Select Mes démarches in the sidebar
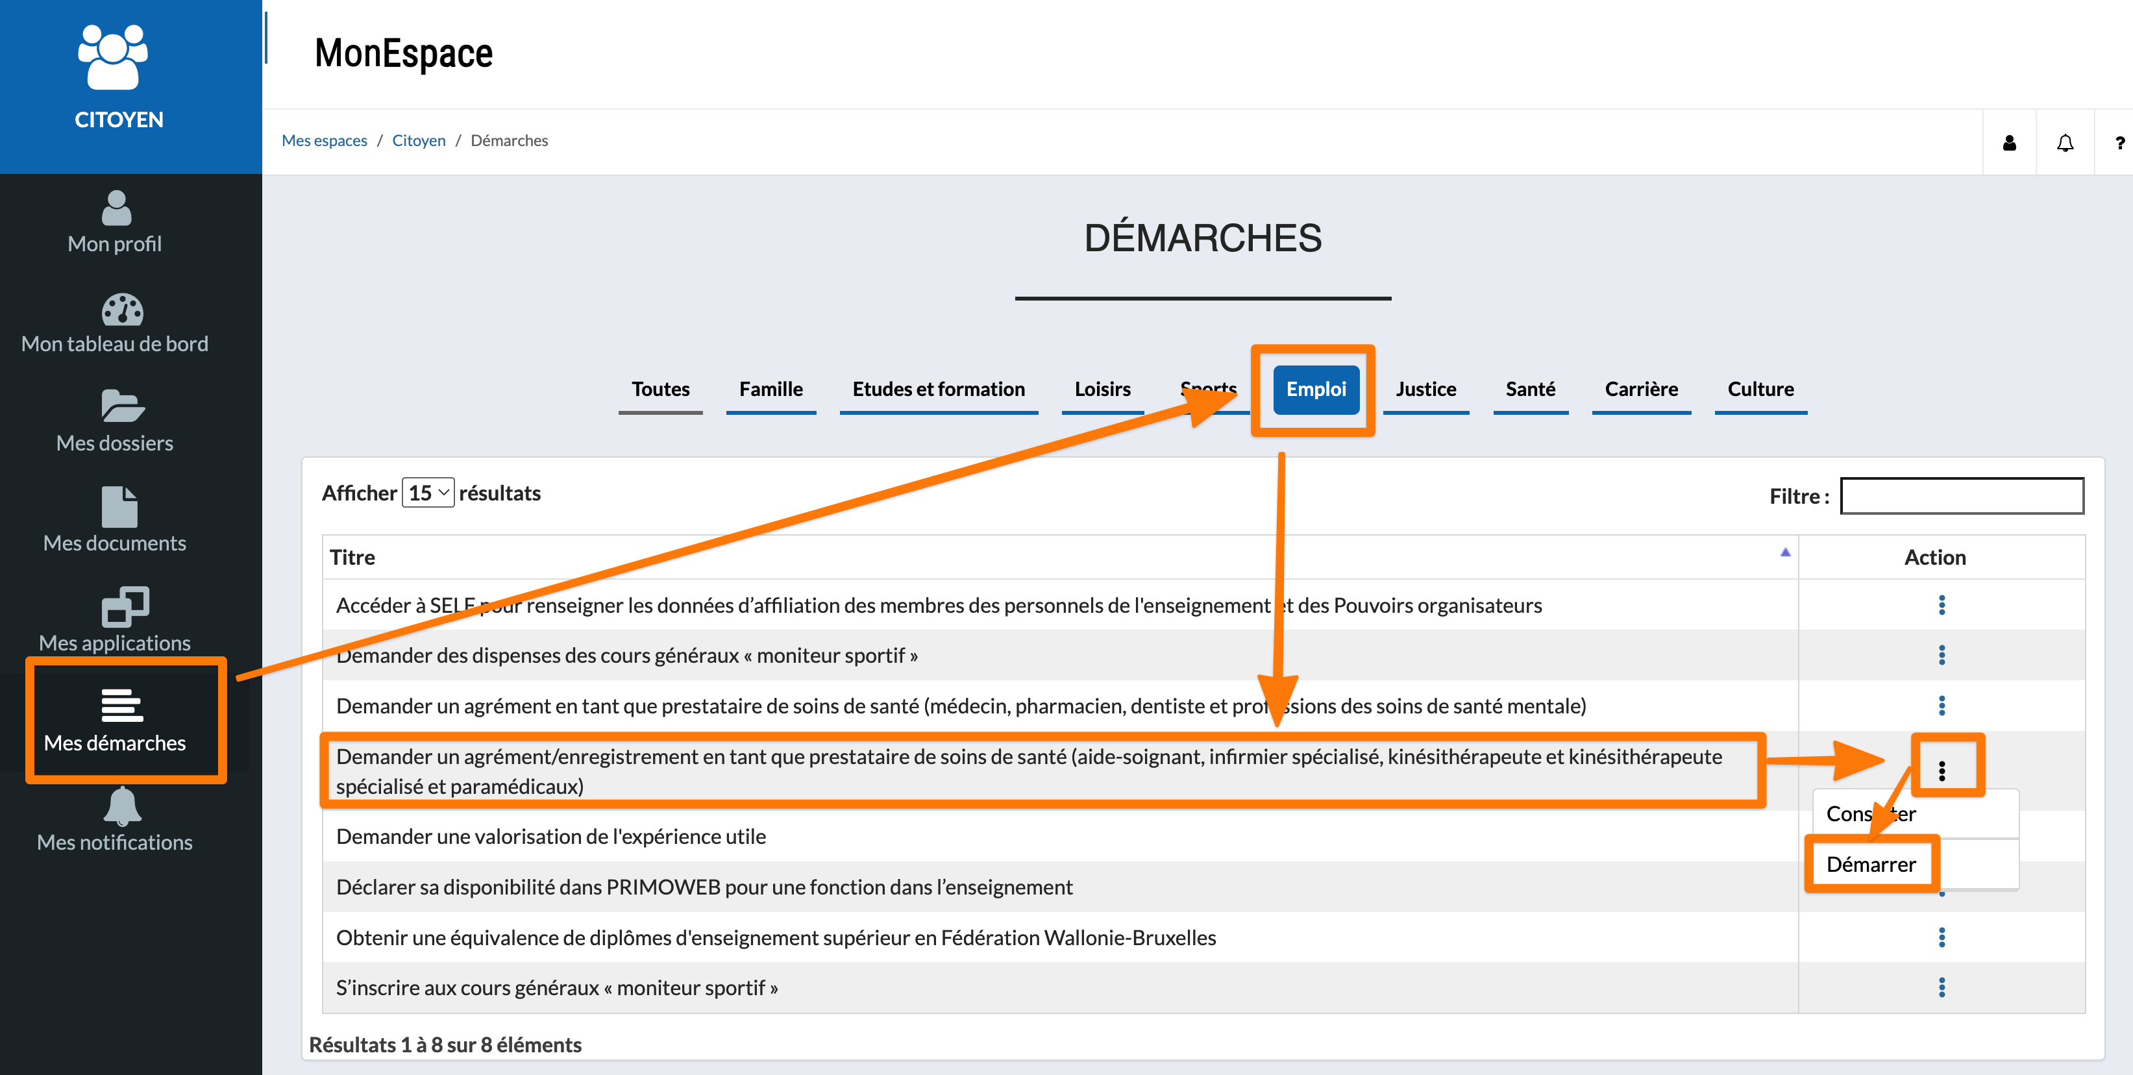The width and height of the screenshot is (2133, 1075). point(115,721)
